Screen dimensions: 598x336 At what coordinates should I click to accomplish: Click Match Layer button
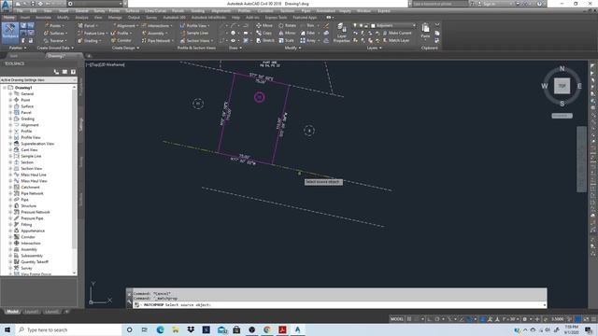(396, 40)
